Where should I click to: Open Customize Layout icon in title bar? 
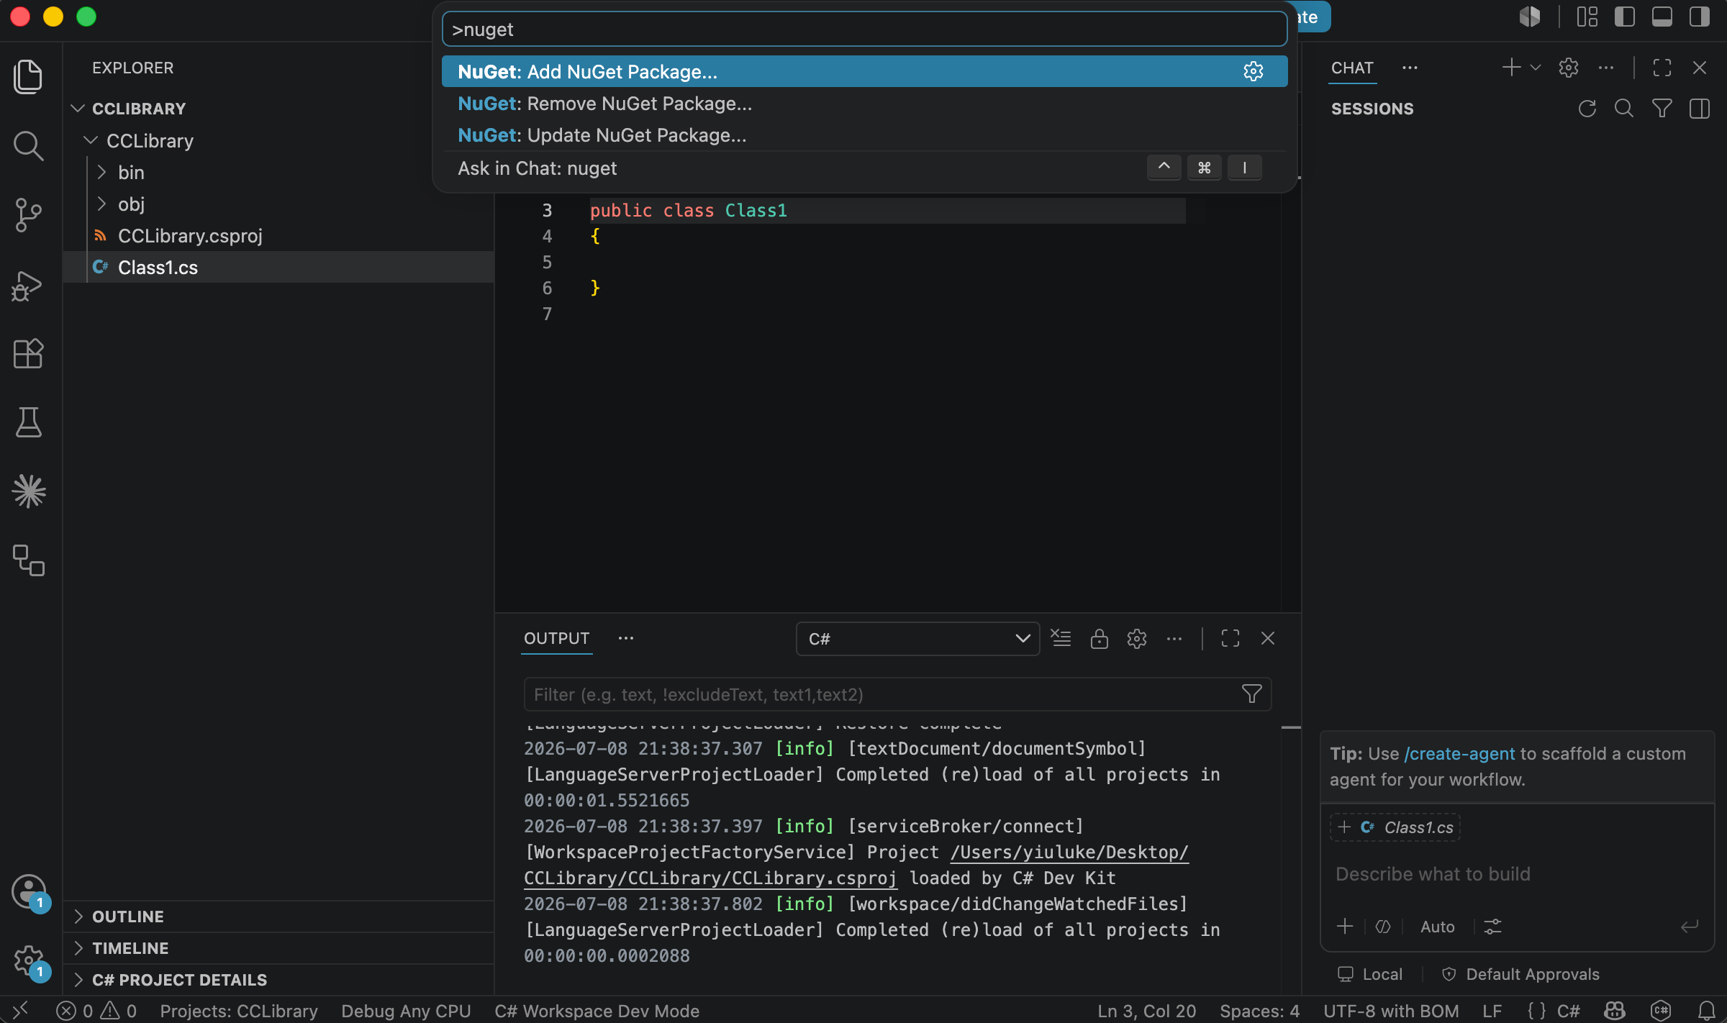[1587, 17]
